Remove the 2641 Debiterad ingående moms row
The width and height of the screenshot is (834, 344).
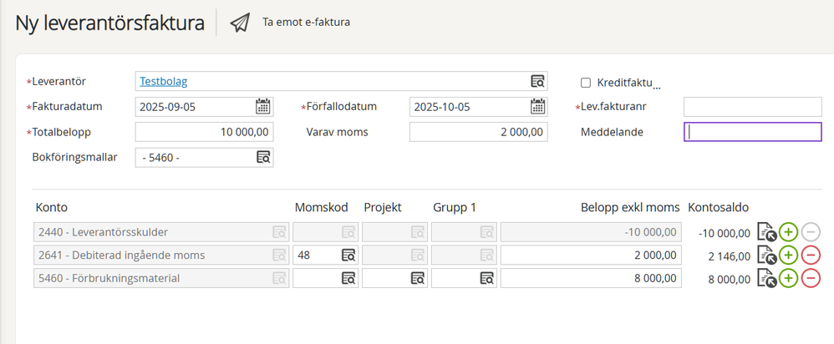(811, 255)
